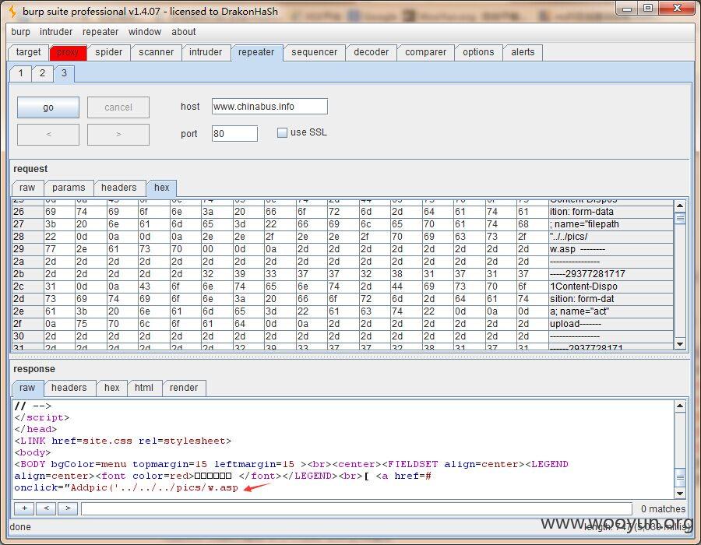The height and width of the screenshot is (545, 701).
Task: Click the request hex scrollbar thumb
Action: [x=680, y=219]
